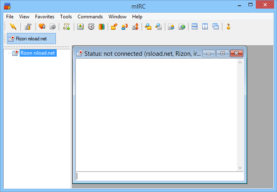Open Favorites with the heart icon
277x192 pixels.
[x=42, y=27]
